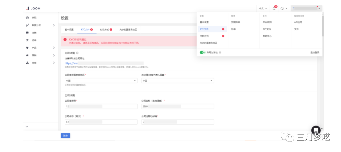Open the chat support bubble icon
341x152 pixels.
pos(316,130)
